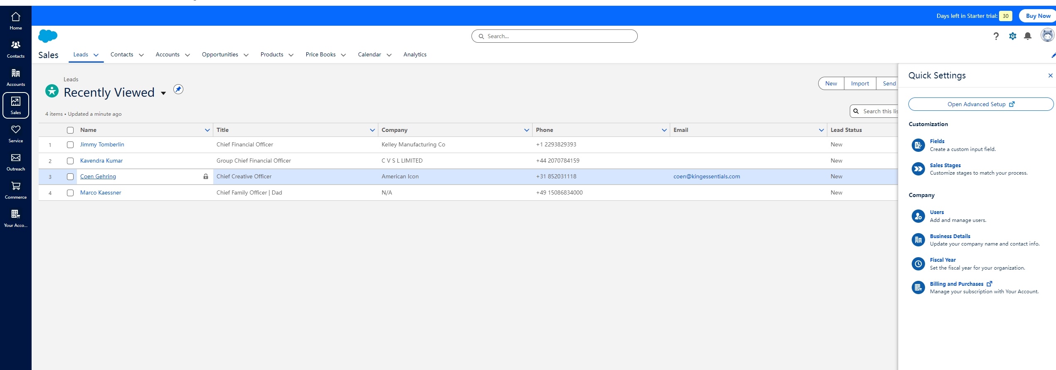Screen dimensions: 1056x370
Task: Open the Kavendra Kumar lead
Action: 101,161
